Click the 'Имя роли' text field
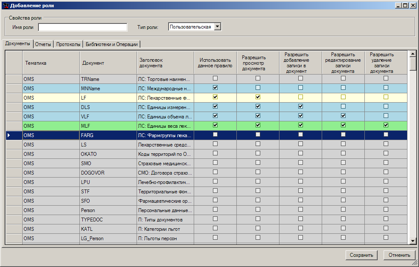 [x=83, y=27]
